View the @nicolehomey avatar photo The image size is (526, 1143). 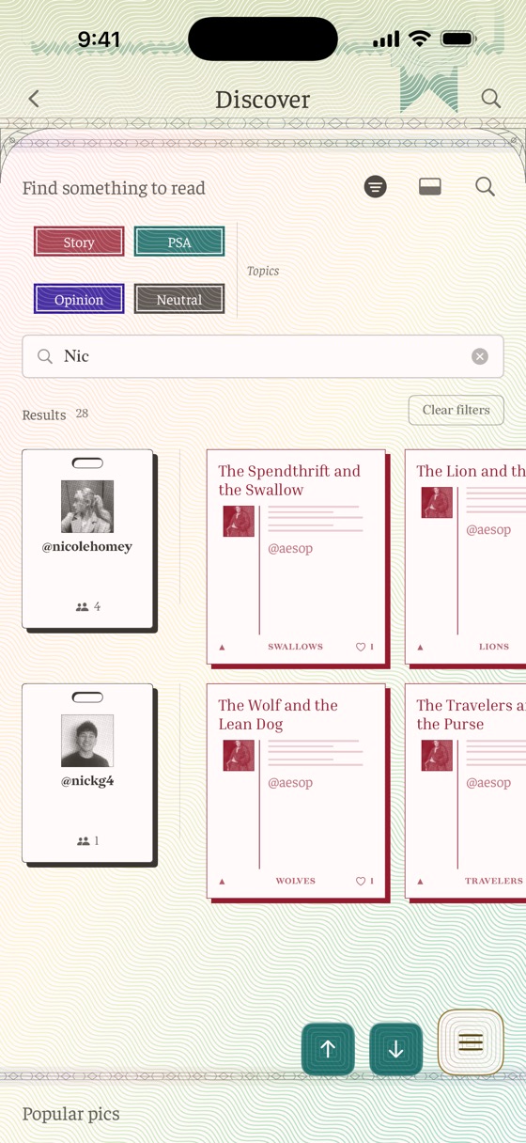coord(87,507)
